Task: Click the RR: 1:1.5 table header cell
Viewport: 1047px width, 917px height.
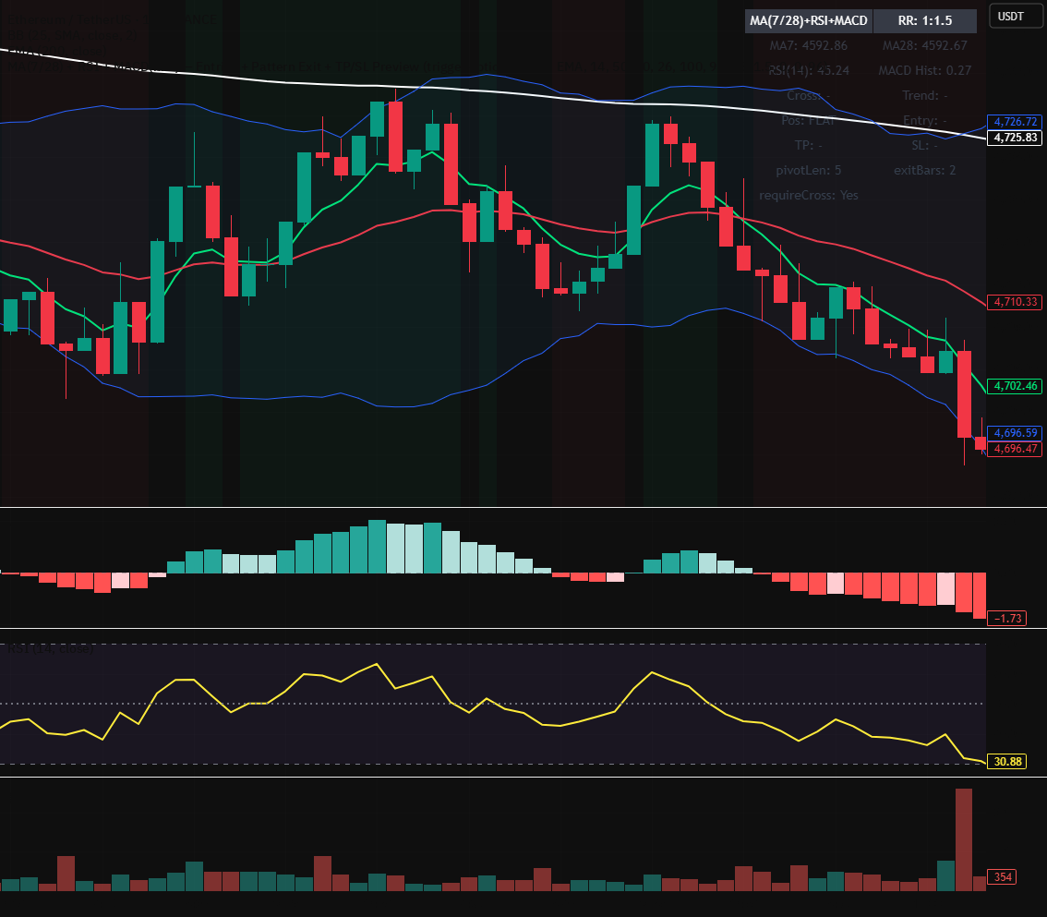Action: 925,20
